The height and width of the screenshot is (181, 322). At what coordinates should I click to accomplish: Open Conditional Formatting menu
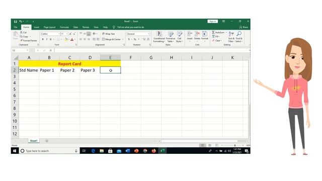tap(159, 37)
